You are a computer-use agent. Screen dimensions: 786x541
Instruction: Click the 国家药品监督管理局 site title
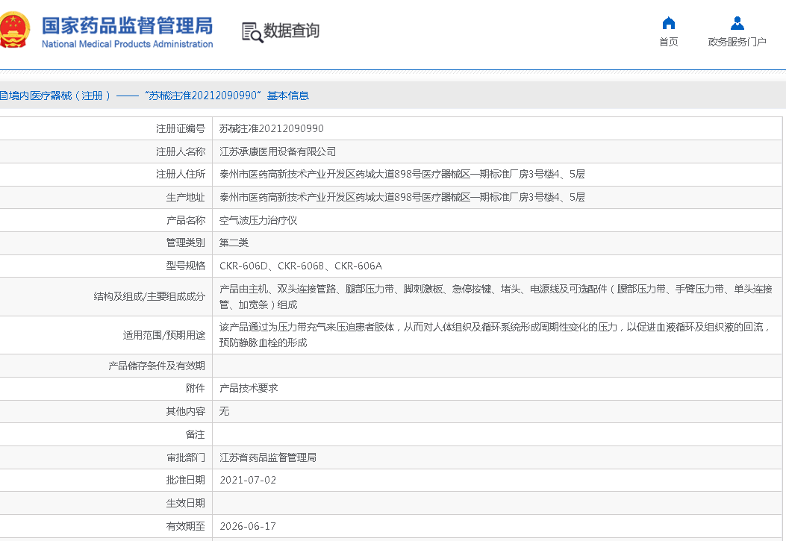point(127,25)
